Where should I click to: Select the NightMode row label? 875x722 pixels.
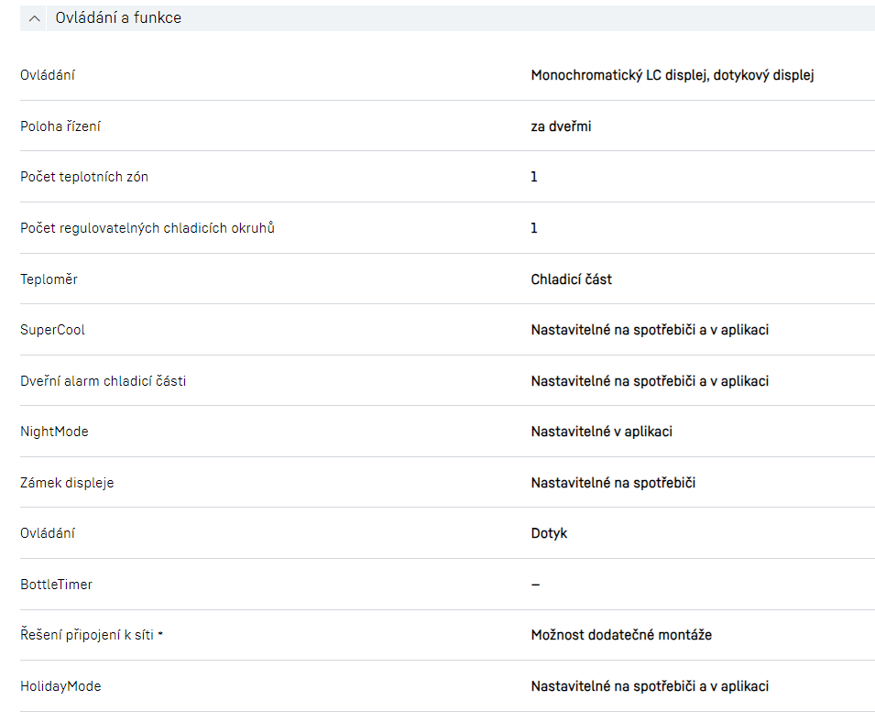tap(54, 432)
